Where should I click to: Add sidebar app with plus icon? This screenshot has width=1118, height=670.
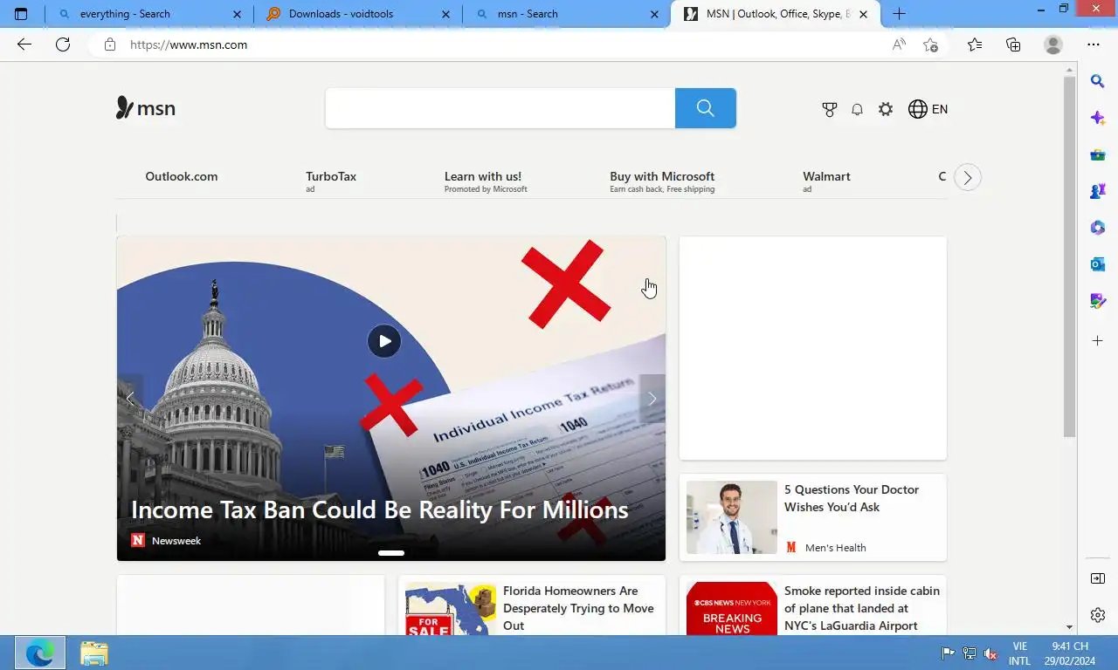(x=1098, y=340)
